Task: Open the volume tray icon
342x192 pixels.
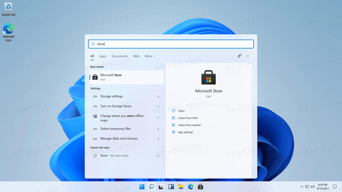Action: 312,187
